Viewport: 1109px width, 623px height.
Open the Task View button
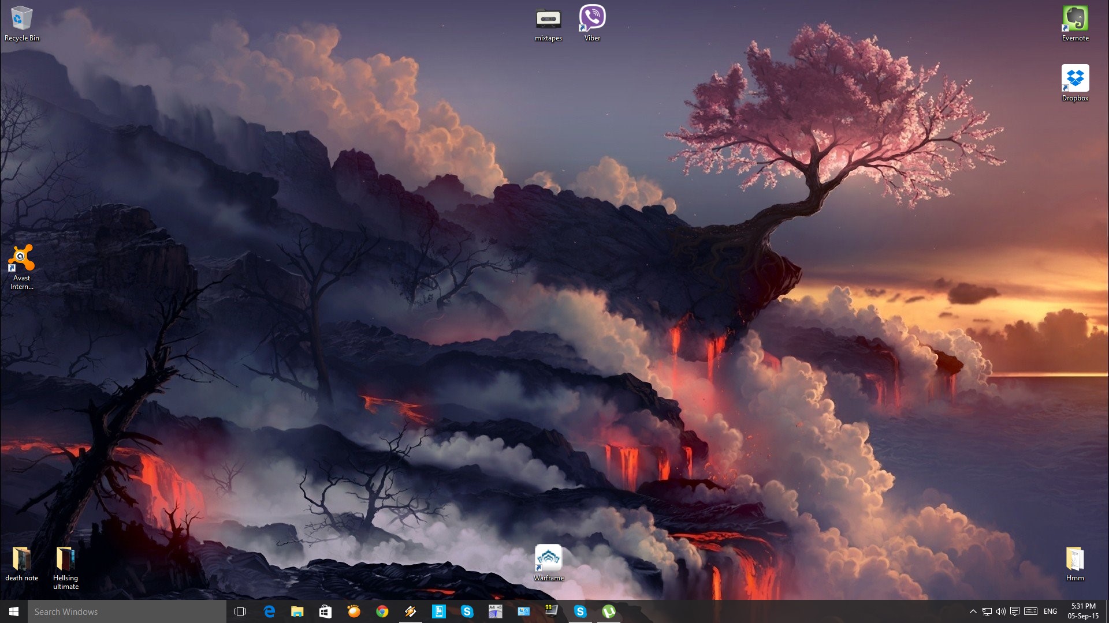240,611
